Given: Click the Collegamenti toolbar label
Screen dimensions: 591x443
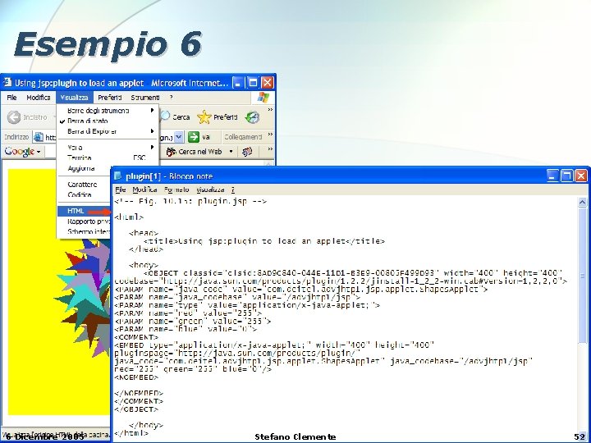Looking at the screenshot, I should point(243,137).
